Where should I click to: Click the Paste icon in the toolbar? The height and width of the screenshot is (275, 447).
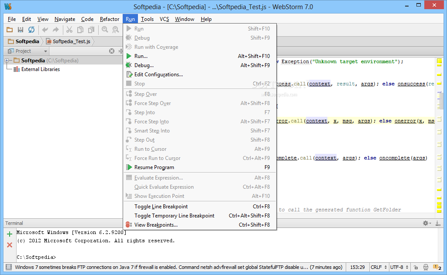tap(91, 30)
